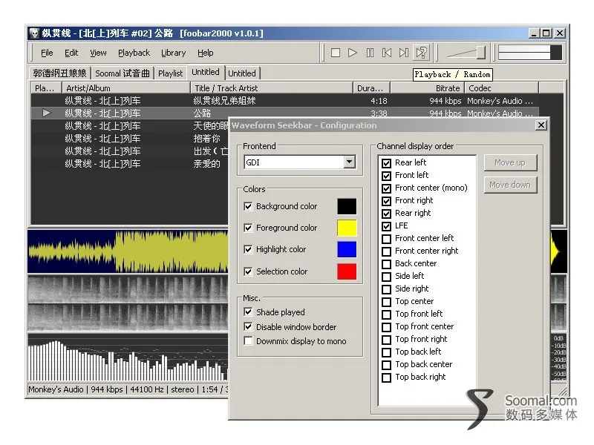Uncheck the Rear right channel
Screen dimensions: 594x445
tap(386, 214)
